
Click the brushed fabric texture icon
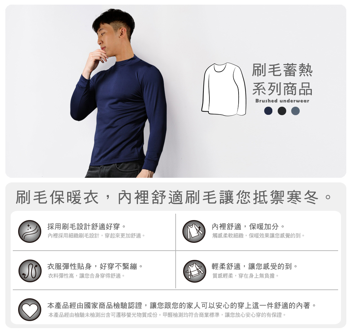point(30,231)
